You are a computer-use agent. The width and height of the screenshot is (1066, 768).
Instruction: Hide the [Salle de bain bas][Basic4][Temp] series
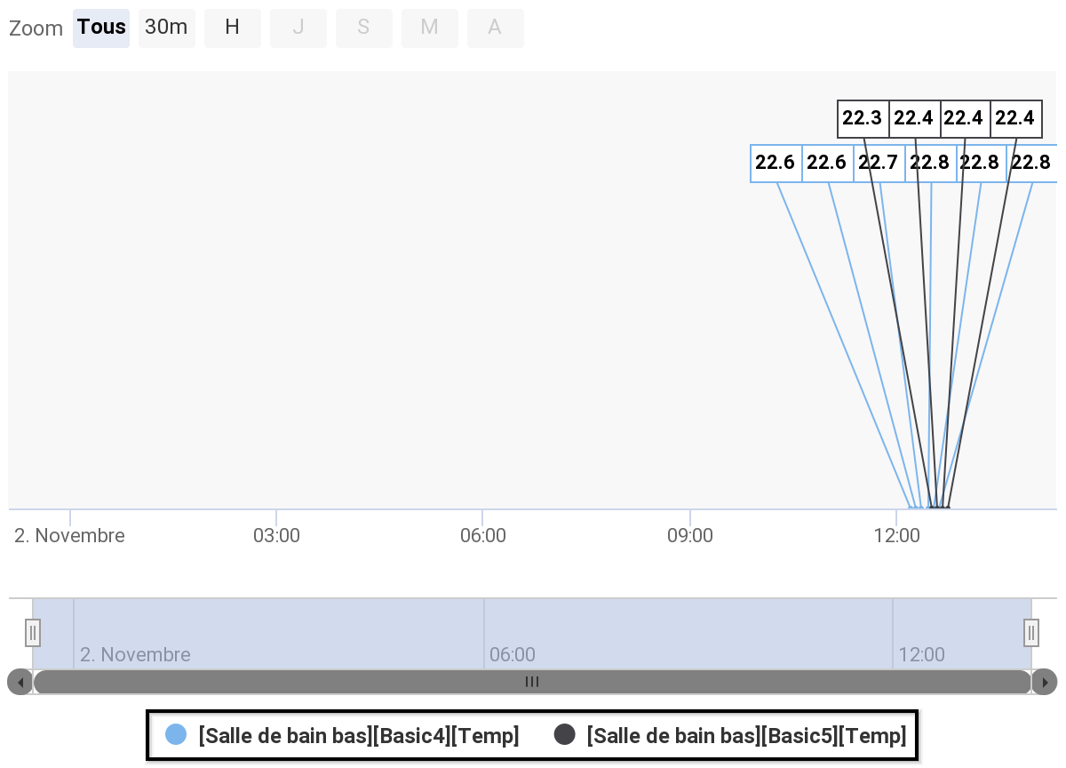pyautogui.click(x=359, y=736)
